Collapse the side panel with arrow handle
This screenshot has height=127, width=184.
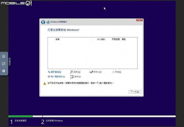(9, 62)
